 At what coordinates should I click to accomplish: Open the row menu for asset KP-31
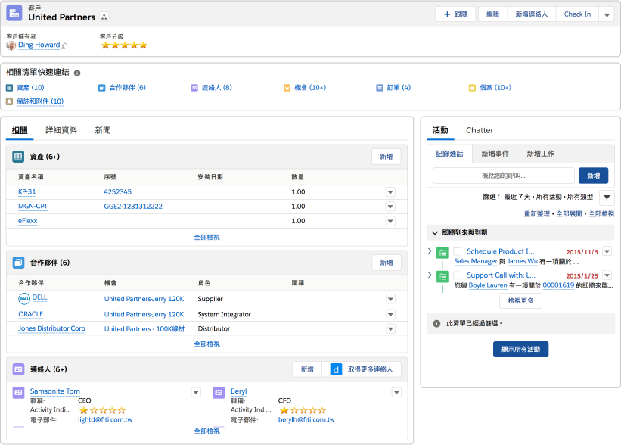pos(390,192)
